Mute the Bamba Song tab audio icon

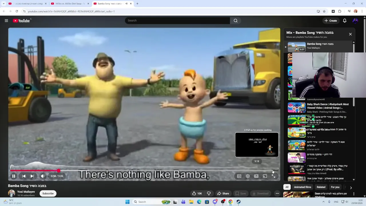(x=126, y=4)
